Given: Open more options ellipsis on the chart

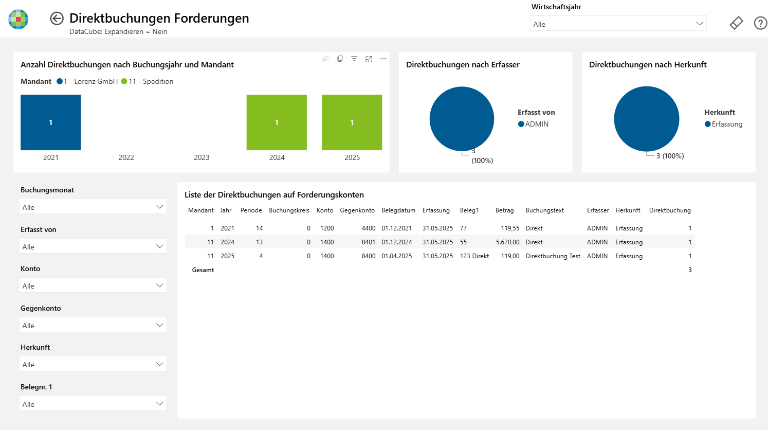Looking at the screenshot, I should 383,59.
